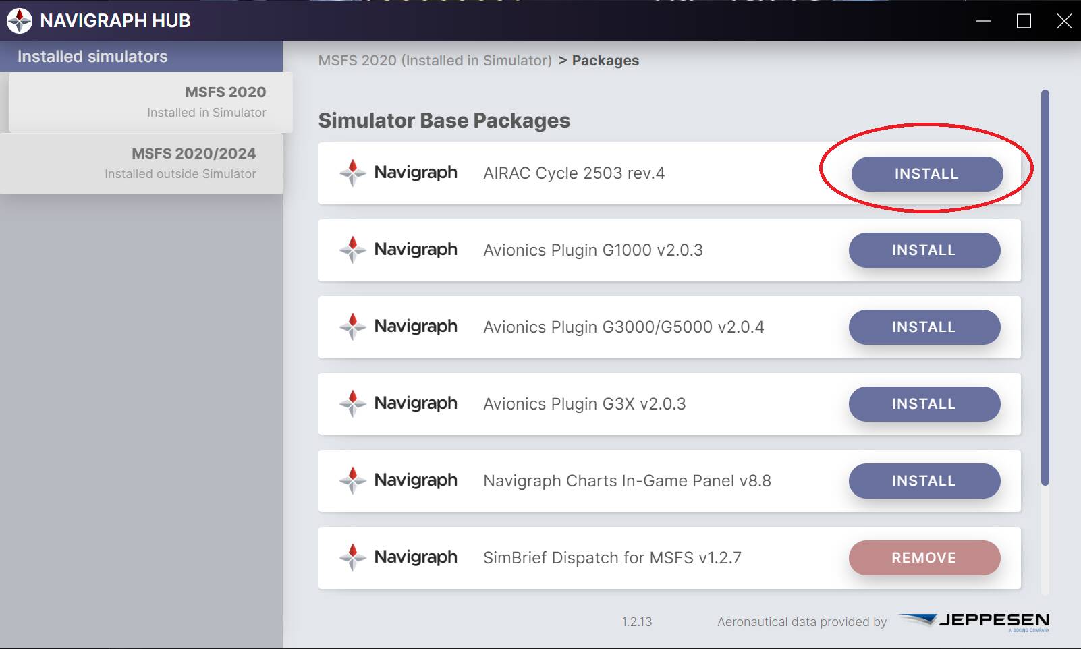Click the Simulator Base Packages heading
This screenshot has height=649, width=1081.
[x=444, y=120]
